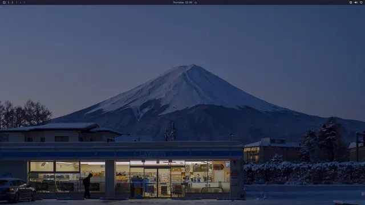Switch to workspace 1
Viewport: 365px width, 205px height.
point(9,2)
